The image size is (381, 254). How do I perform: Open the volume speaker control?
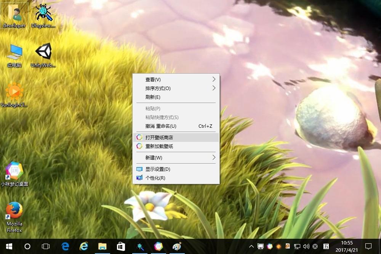306,246
